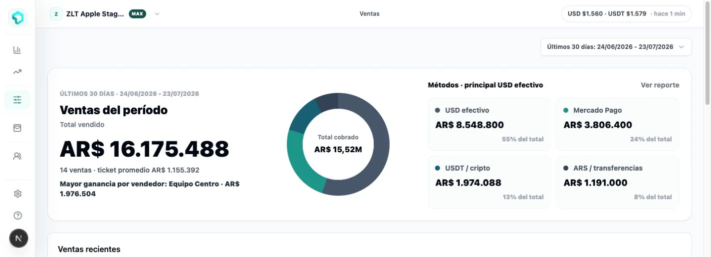Click the 24% del total label
The image size is (711, 257).
coord(651,139)
